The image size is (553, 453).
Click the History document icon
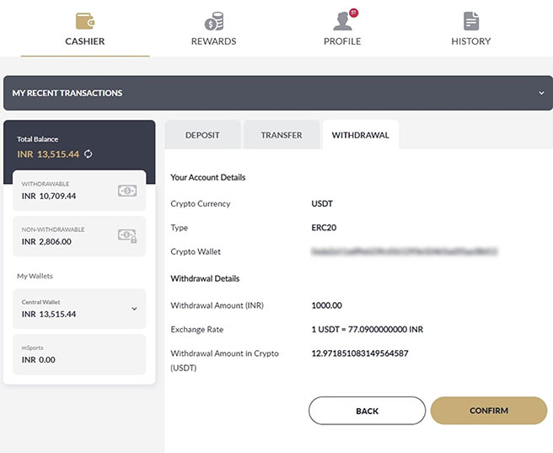(x=470, y=21)
